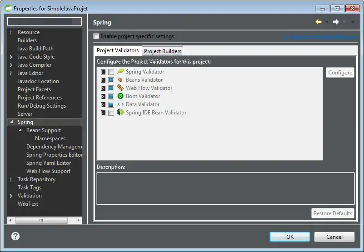
Task: Click the Data Validator brackets icon
Action: (x=120, y=104)
